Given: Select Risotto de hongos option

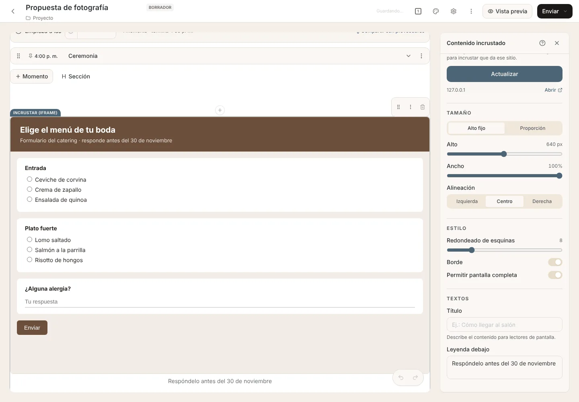Looking at the screenshot, I should coord(29,260).
